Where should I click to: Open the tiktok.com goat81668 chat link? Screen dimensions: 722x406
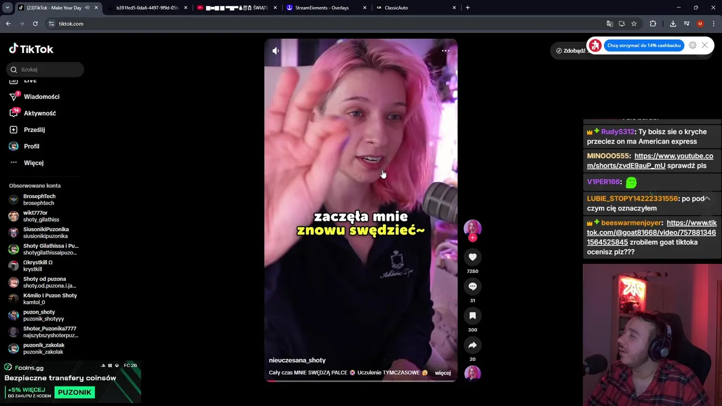click(x=651, y=232)
